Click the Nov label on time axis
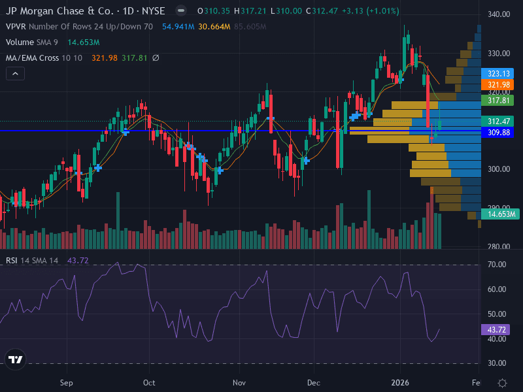 click(239, 383)
